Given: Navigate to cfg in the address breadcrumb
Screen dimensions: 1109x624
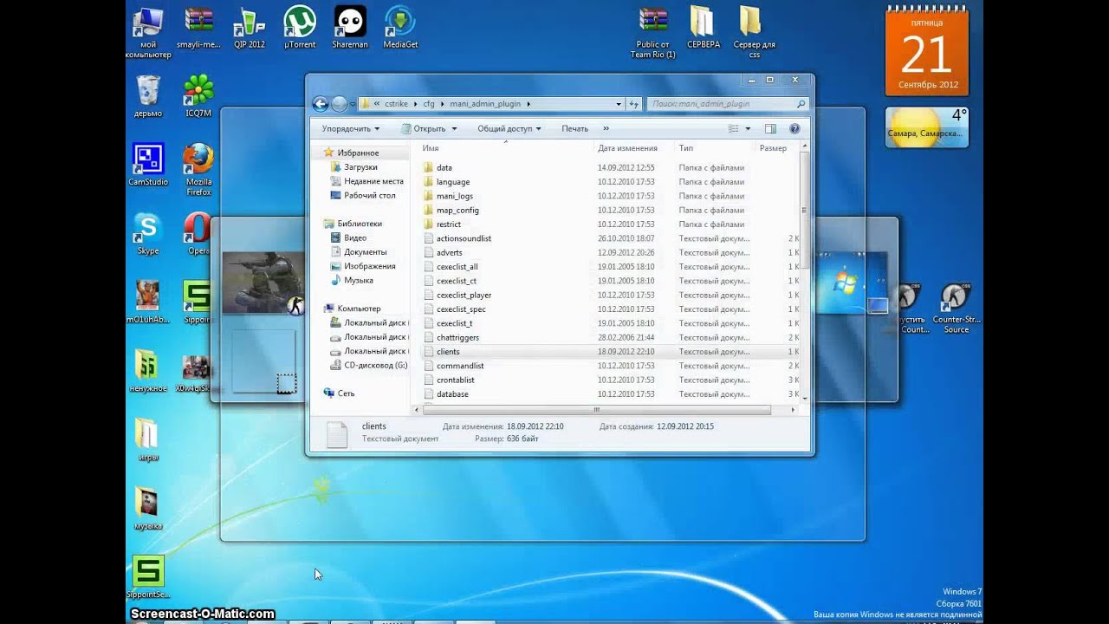Looking at the screenshot, I should [429, 104].
